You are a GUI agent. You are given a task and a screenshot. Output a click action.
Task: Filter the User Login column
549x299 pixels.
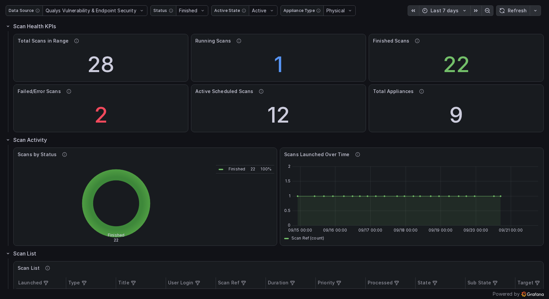click(x=198, y=283)
